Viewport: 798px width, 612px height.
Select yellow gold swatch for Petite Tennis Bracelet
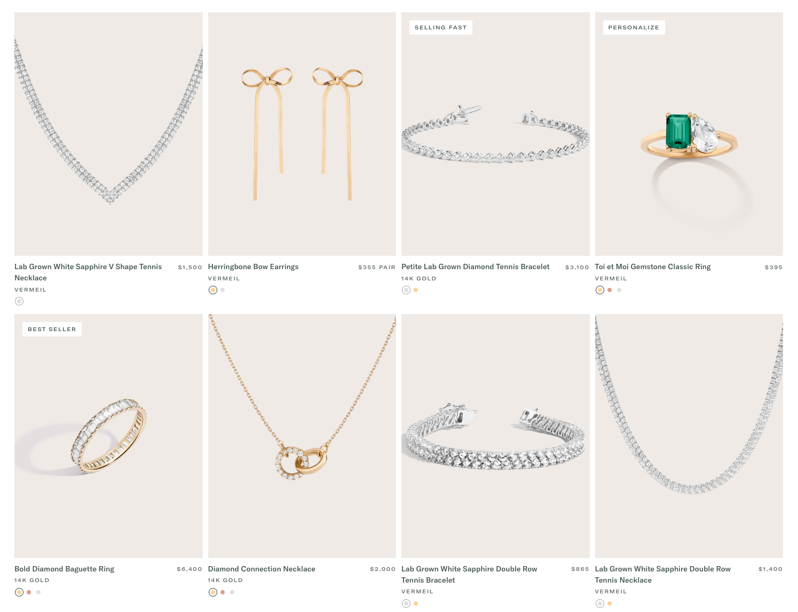(416, 290)
